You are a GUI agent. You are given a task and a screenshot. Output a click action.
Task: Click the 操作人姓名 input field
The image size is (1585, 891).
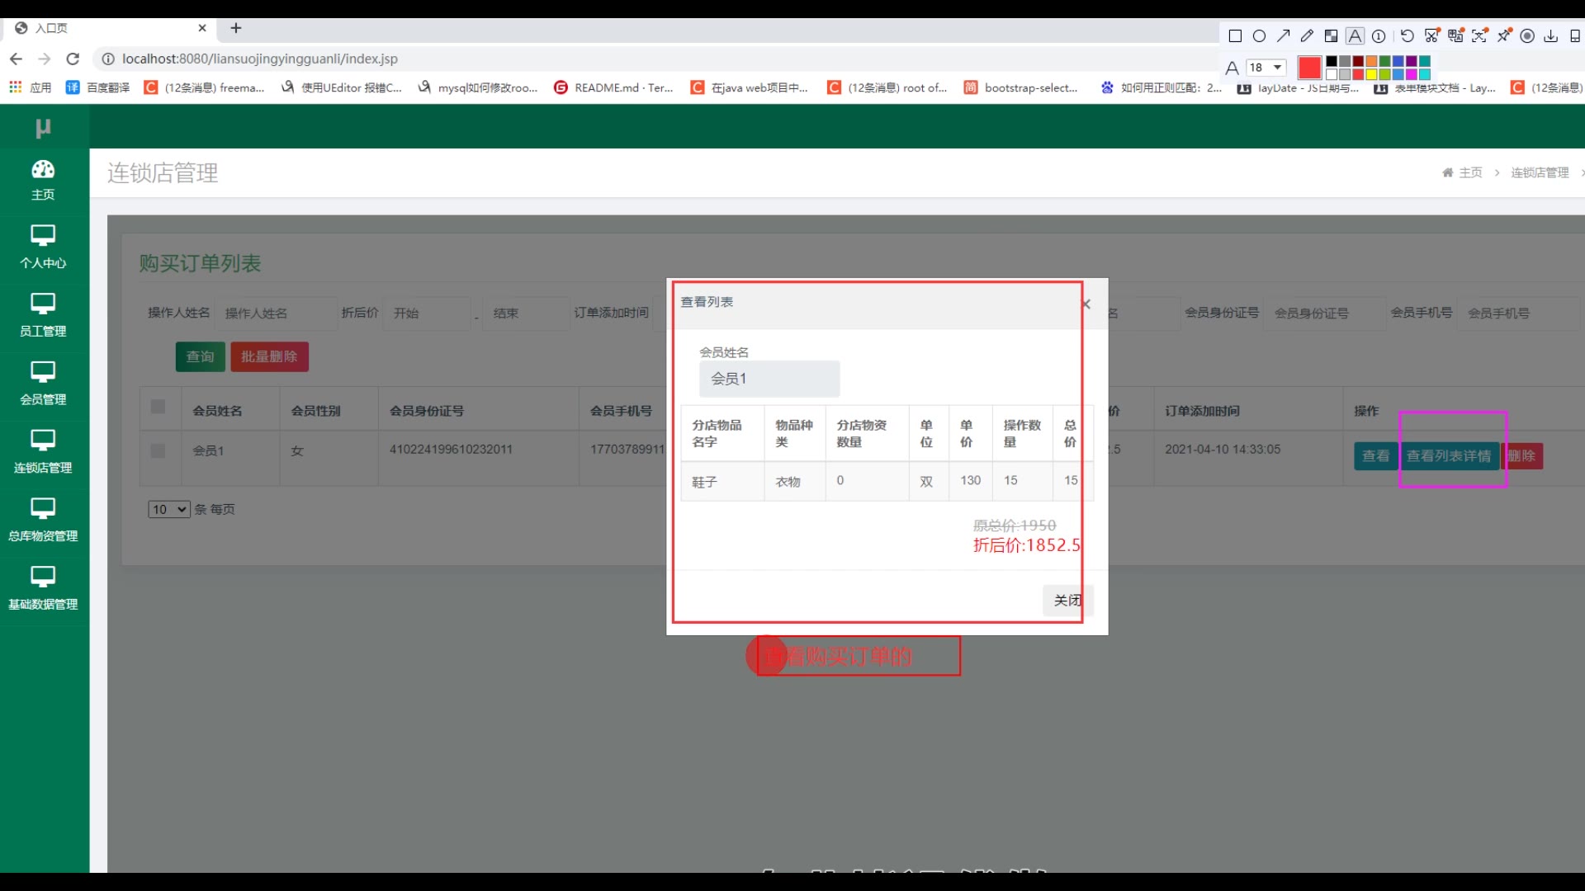[x=277, y=313]
